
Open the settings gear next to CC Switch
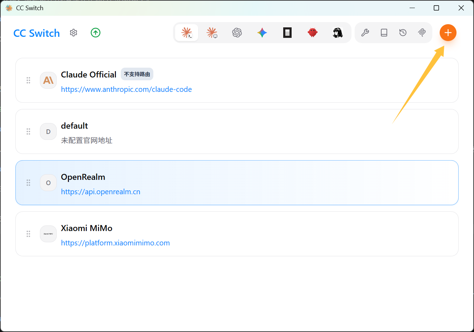click(x=74, y=33)
